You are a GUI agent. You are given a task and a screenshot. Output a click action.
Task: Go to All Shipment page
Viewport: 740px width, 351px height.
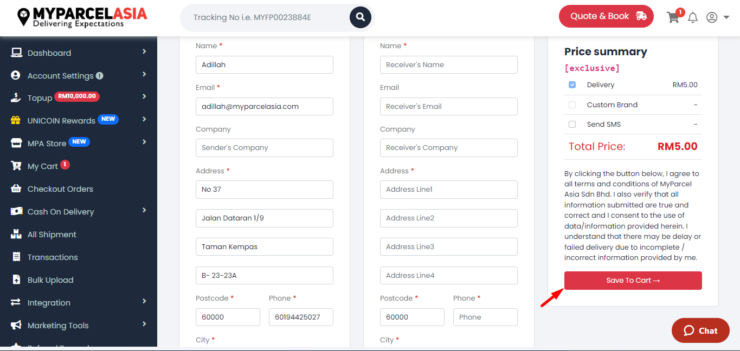pyautogui.click(x=52, y=235)
